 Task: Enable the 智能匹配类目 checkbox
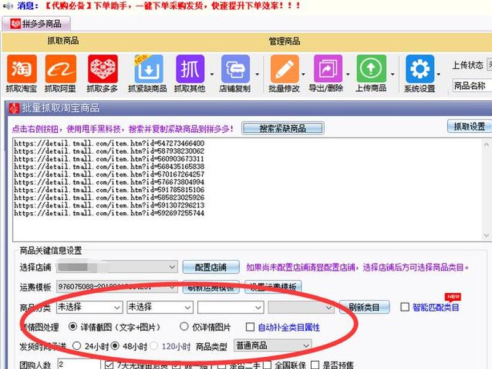(405, 307)
